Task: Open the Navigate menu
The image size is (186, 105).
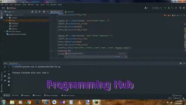Action: coord(18,5)
